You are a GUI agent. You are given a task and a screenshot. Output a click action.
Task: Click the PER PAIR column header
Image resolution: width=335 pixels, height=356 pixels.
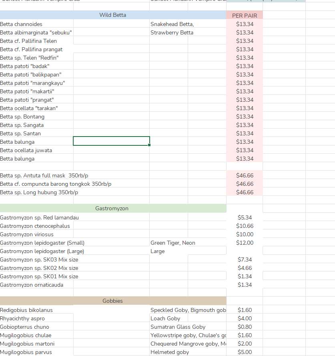pyautogui.click(x=244, y=15)
